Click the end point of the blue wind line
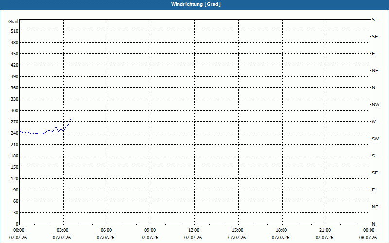Viewport: 389px width, 243px height. 71,118
